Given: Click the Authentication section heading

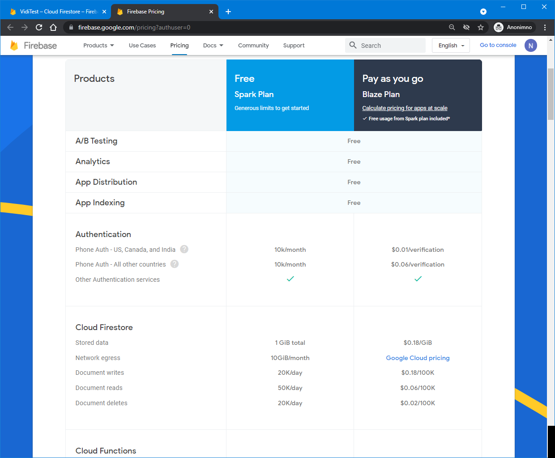Looking at the screenshot, I should tap(103, 234).
